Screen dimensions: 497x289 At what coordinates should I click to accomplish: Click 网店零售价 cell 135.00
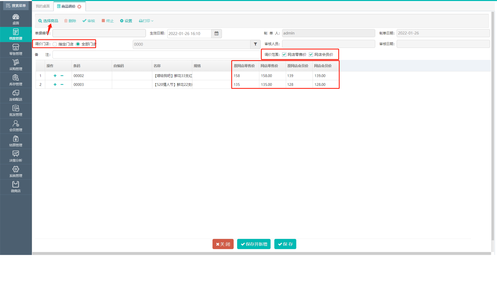(x=272, y=85)
